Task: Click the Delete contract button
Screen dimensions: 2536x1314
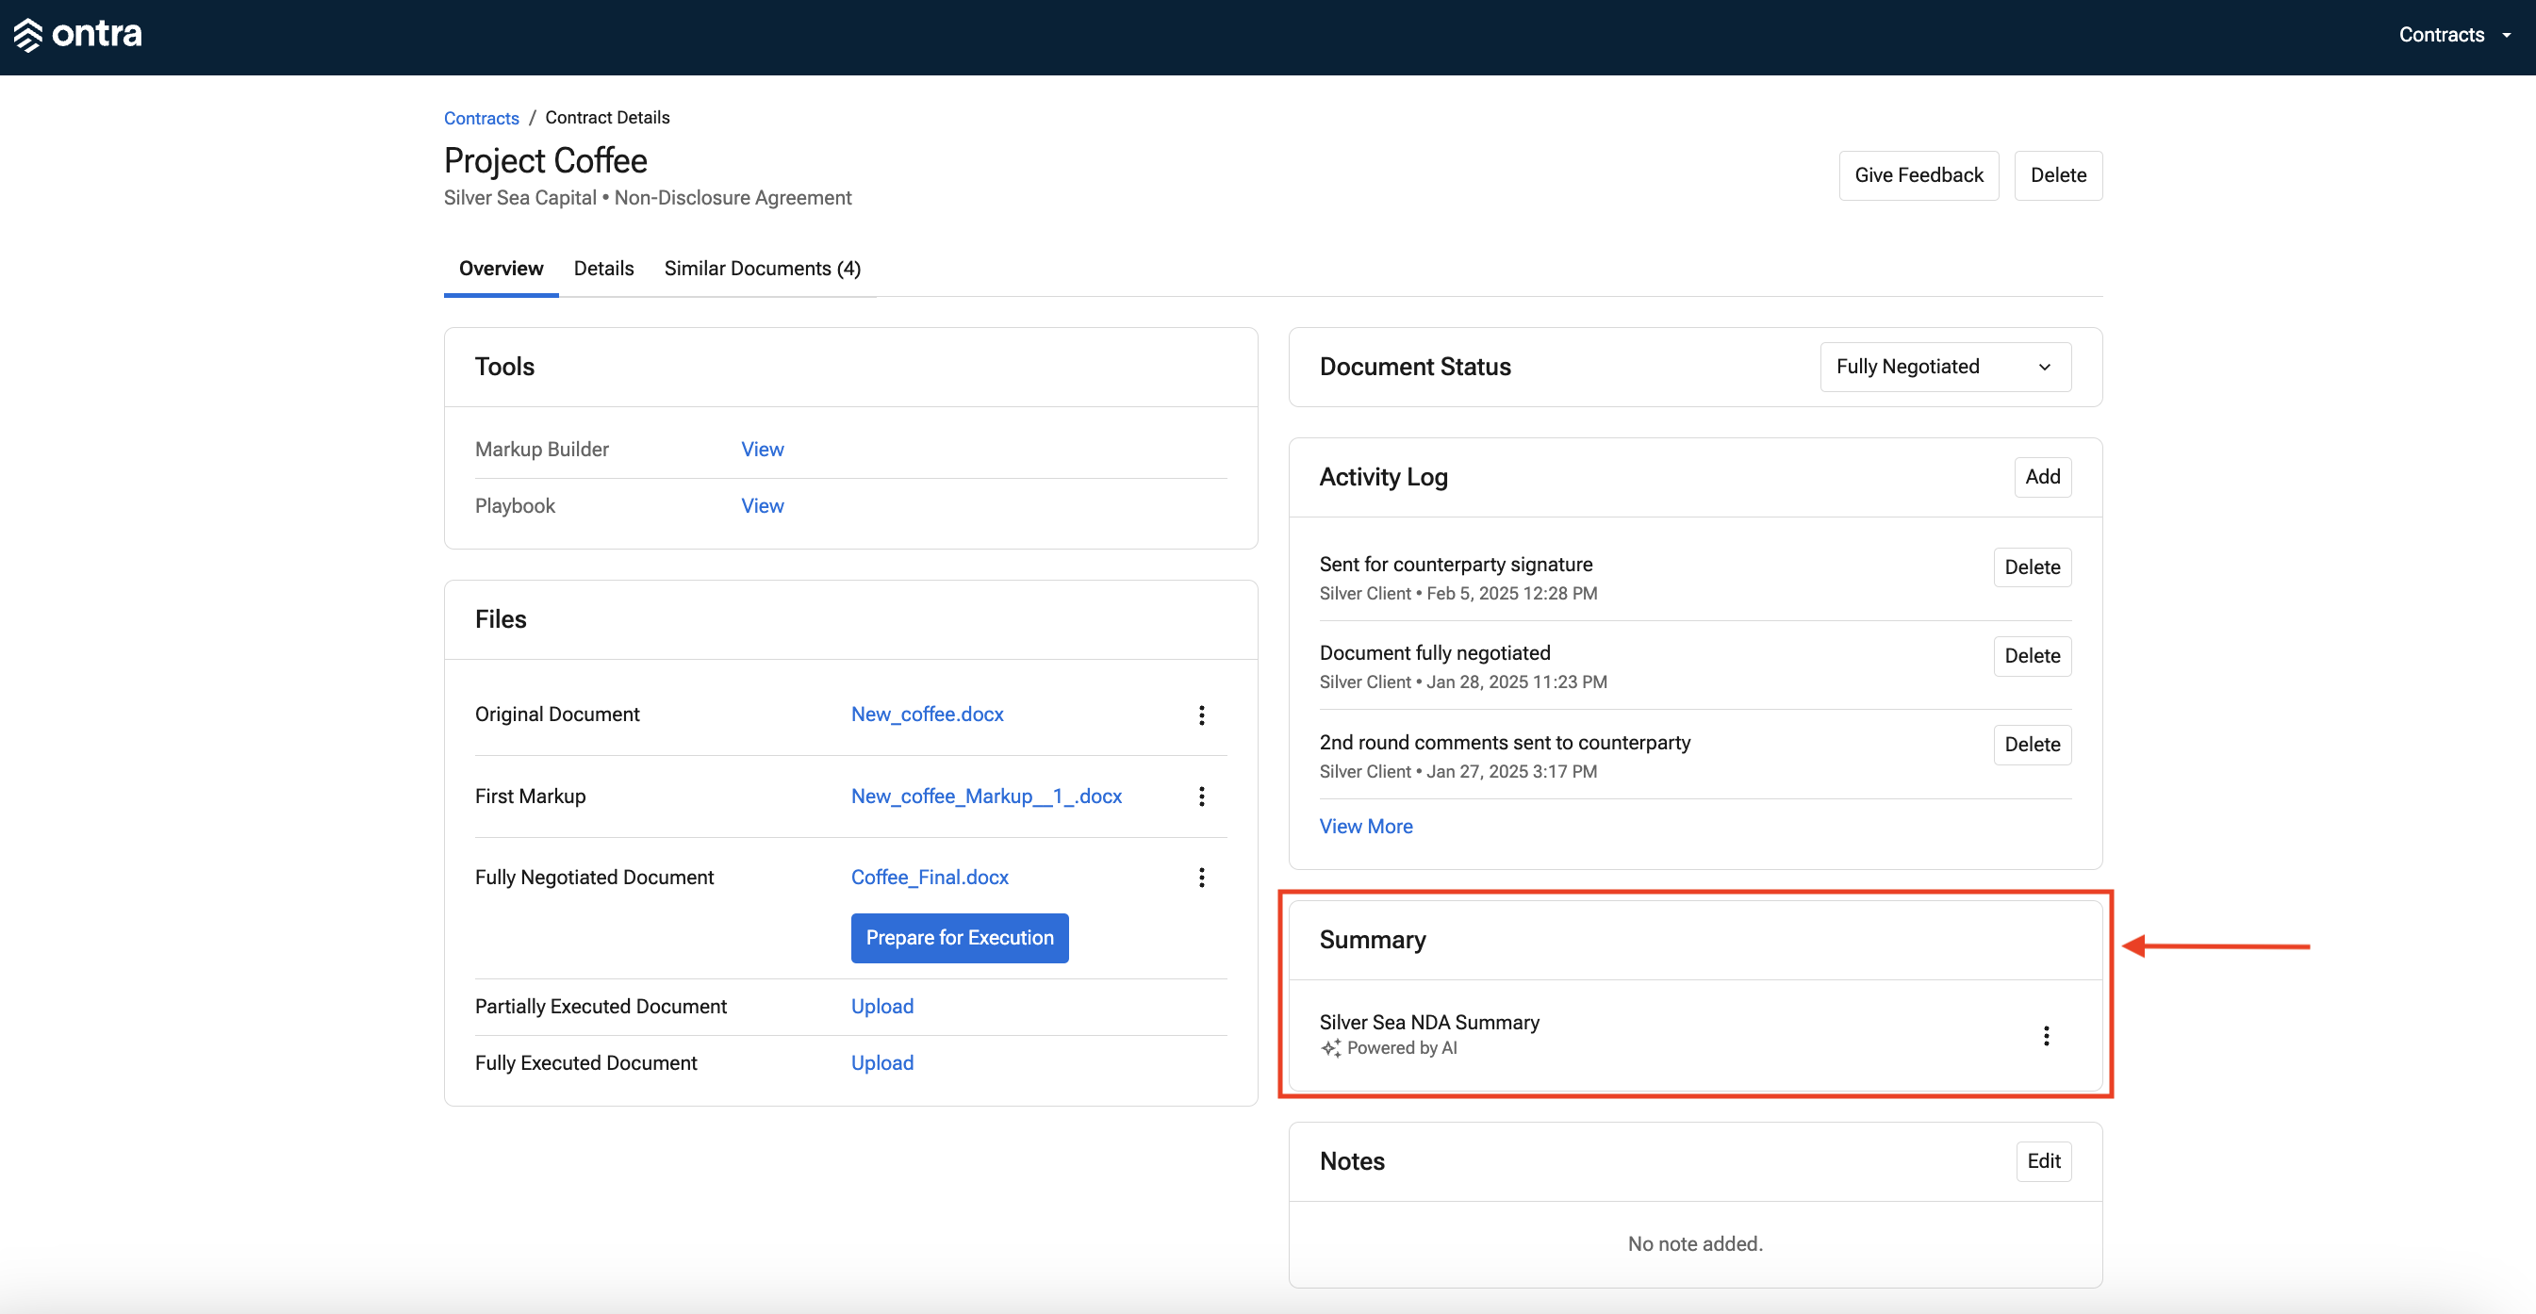Action: 2057,175
